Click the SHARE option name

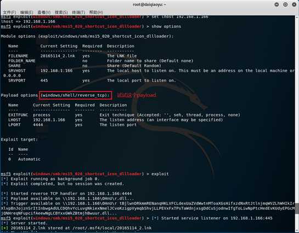click(x=14, y=66)
